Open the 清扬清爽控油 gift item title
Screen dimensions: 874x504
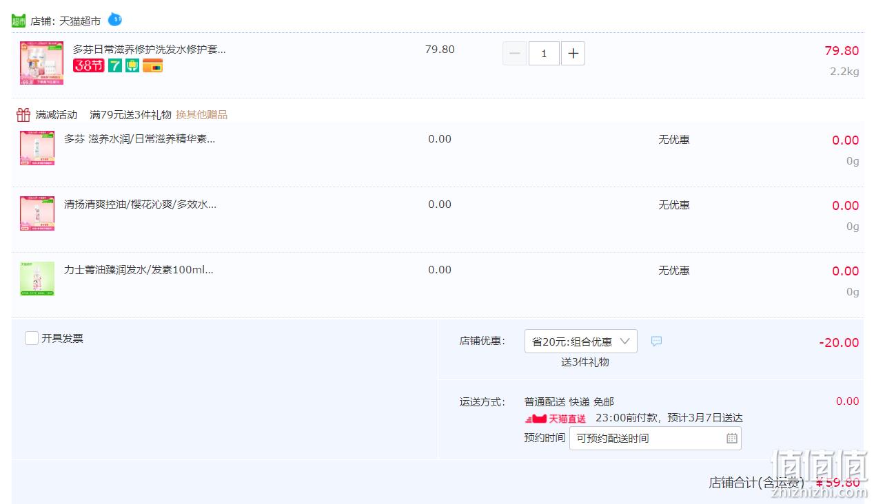(141, 204)
